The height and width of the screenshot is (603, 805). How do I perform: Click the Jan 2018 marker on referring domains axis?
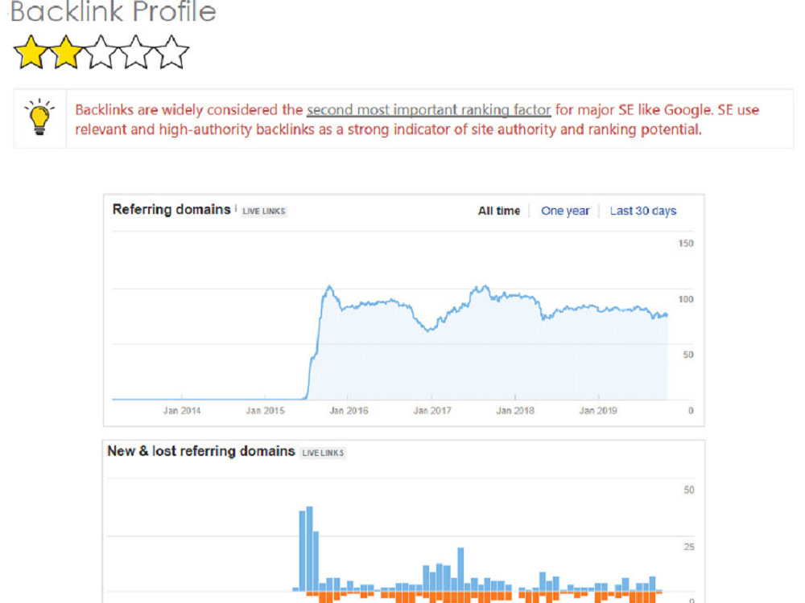pos(515,410)
